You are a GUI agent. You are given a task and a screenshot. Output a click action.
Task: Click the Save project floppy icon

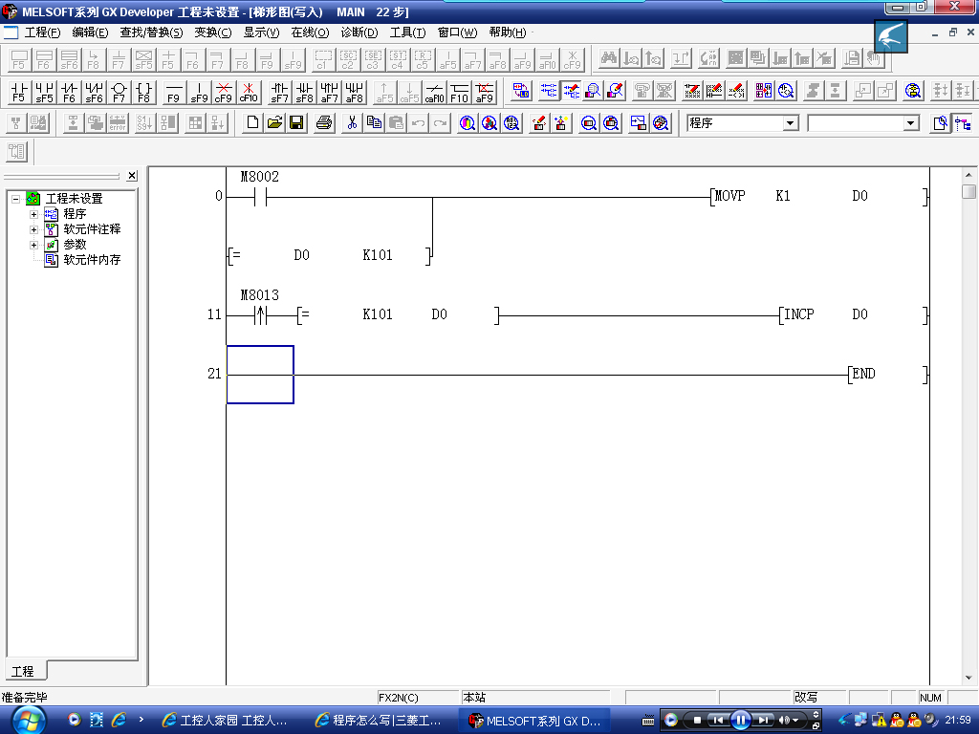point(296,122)
